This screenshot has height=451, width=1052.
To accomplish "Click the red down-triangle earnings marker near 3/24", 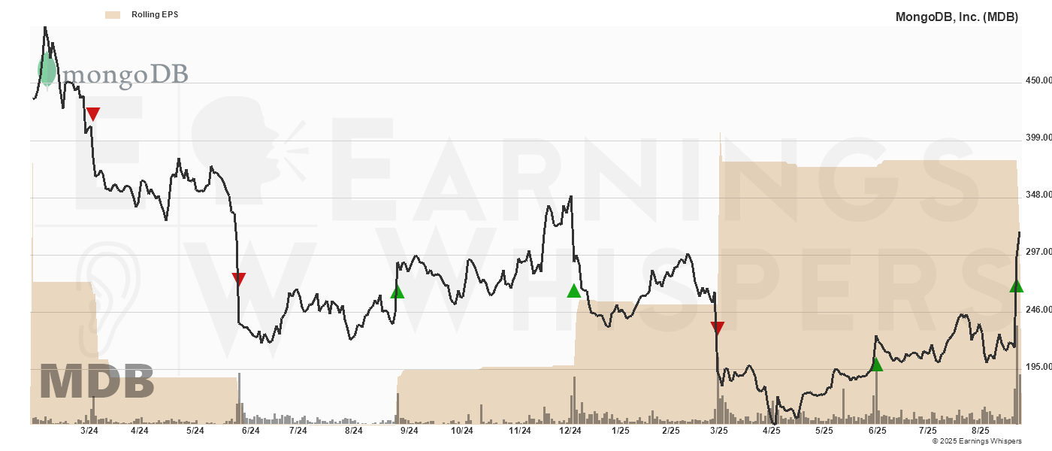I will 92,114.
